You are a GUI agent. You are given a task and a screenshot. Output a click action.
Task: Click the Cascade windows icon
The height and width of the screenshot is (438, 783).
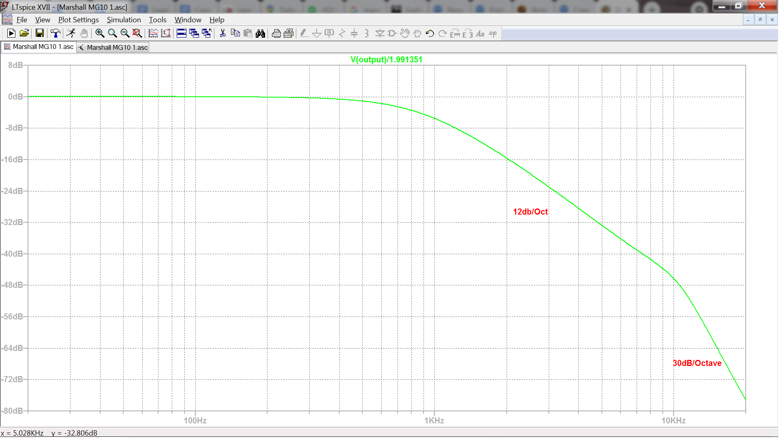point(194,34)
